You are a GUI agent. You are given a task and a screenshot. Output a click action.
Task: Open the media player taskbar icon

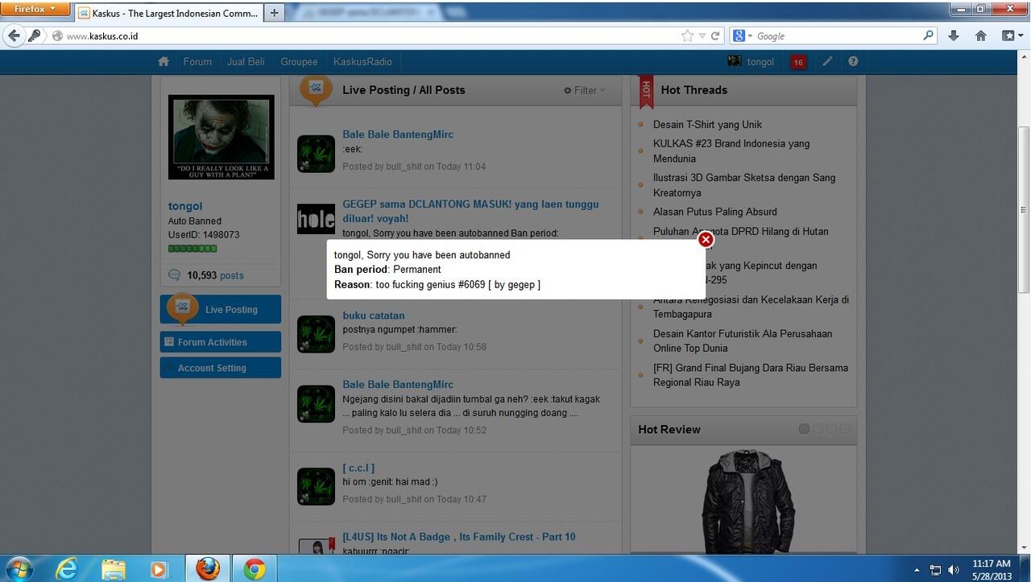(159, 568)
